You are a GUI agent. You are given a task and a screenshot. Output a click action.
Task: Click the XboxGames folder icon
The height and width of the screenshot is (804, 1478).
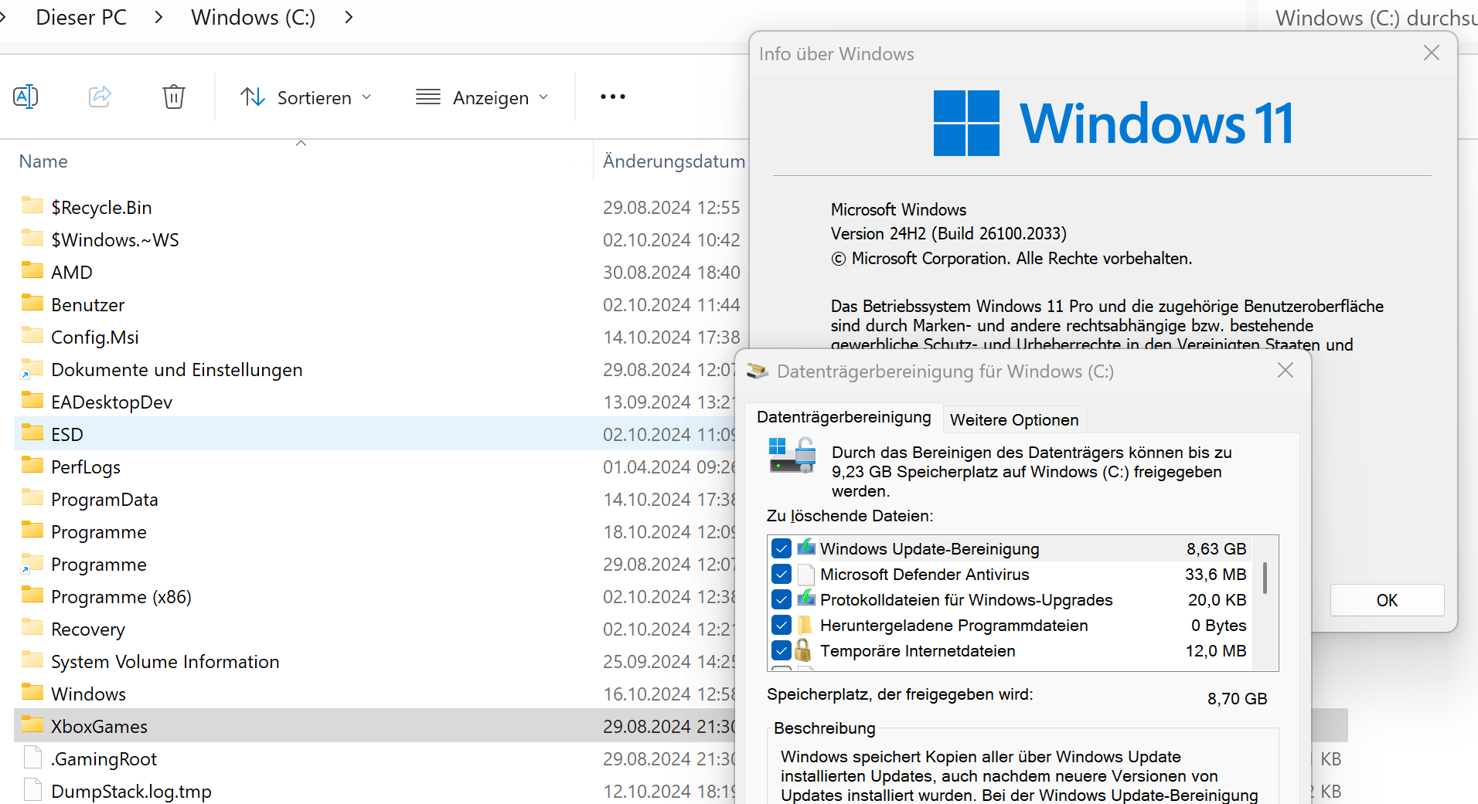coord(32,725)
